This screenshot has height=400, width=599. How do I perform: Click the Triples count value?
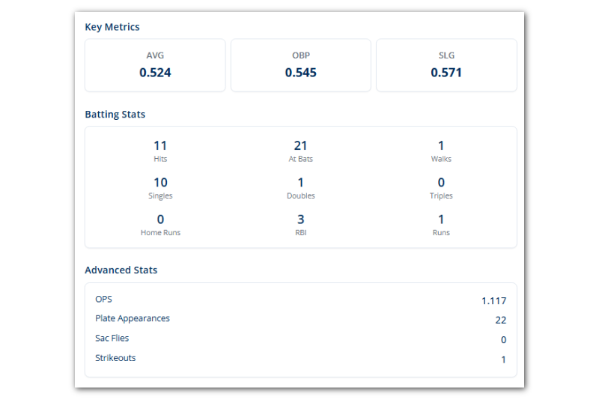[441, 183]
